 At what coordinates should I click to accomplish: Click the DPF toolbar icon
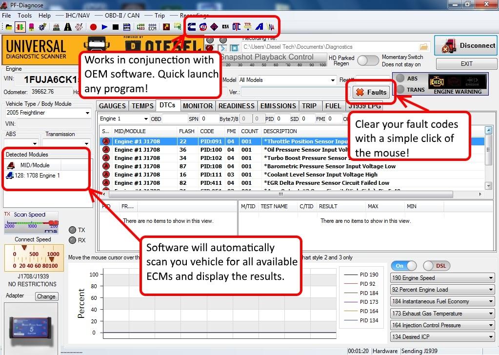(x=178, y=27)
